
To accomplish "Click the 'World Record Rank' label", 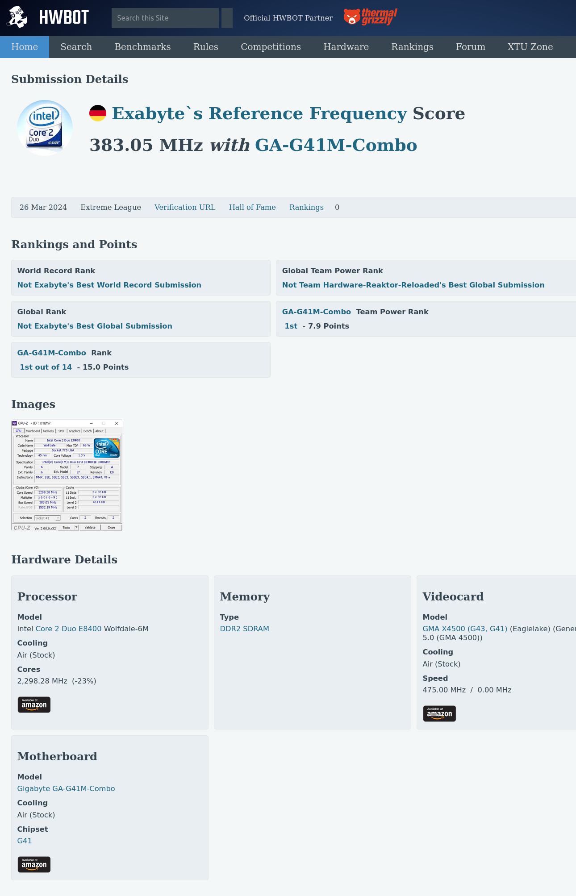I will pos(56,271).
